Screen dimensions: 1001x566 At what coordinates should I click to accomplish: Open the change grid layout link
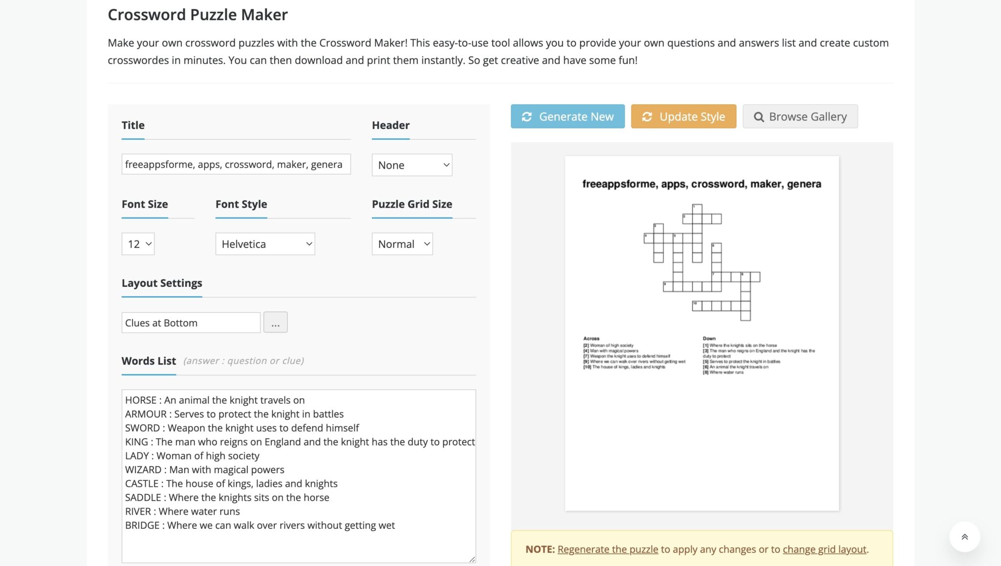(x=824, y=549)
